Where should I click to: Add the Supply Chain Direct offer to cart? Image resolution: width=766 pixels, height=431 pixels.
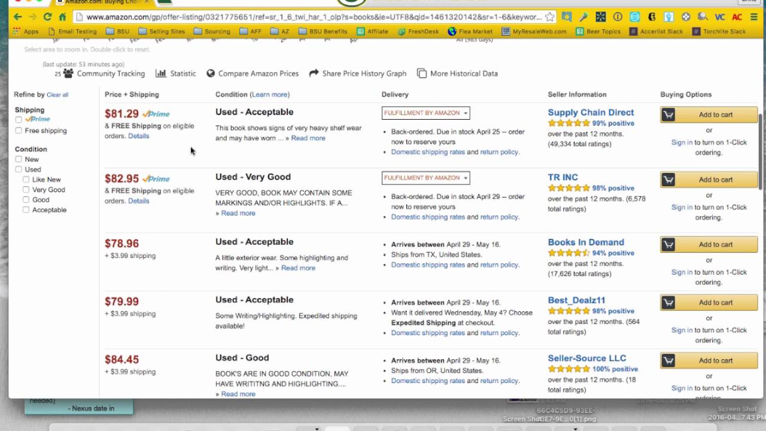[x=709, y=114]
